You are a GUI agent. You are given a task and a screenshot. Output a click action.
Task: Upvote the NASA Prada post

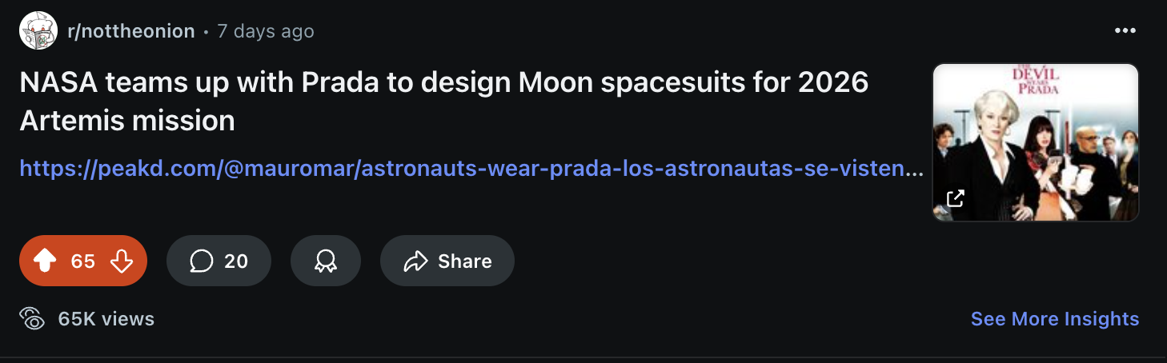[x=46, y=261]
